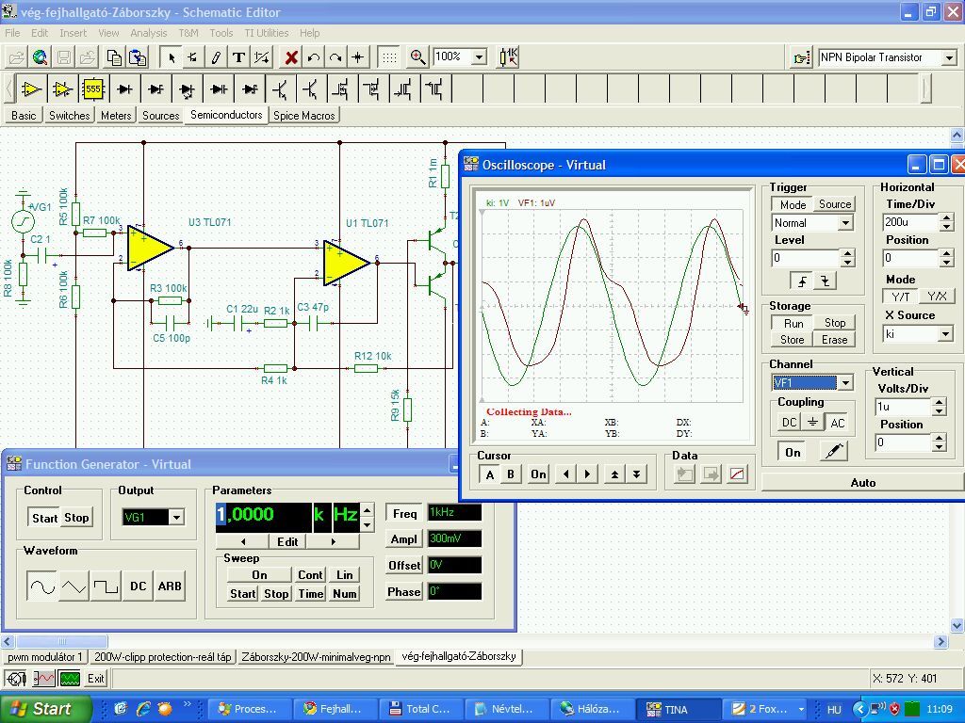Click the zoom magnifier icon
Screen dimensions: 965x723
(x=417, y=57)
